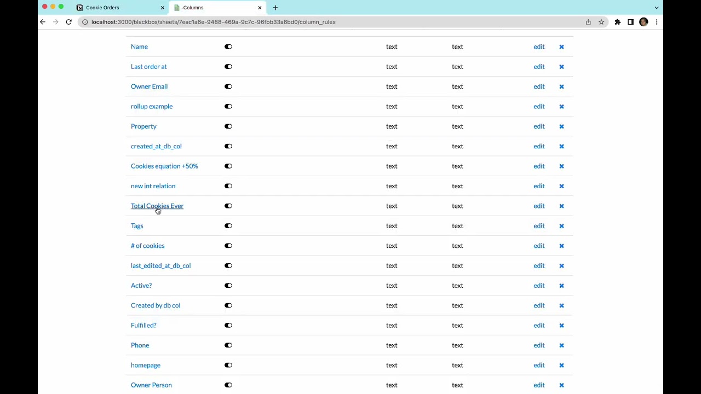701x394 pixels.
Task: Toggle the Last order at switch
Action: pos(228,67)
